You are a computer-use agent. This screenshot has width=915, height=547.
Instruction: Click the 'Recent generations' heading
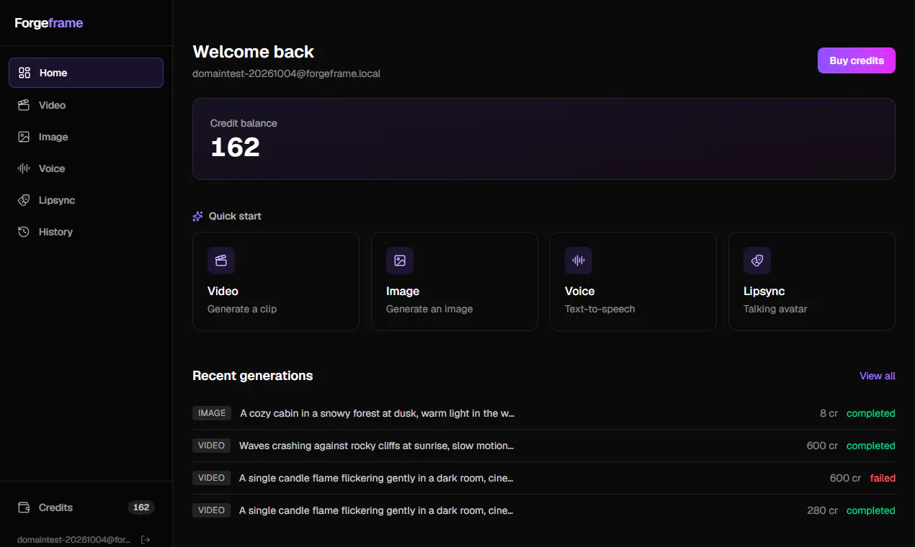pyautogui.click(x=253, y=376)
